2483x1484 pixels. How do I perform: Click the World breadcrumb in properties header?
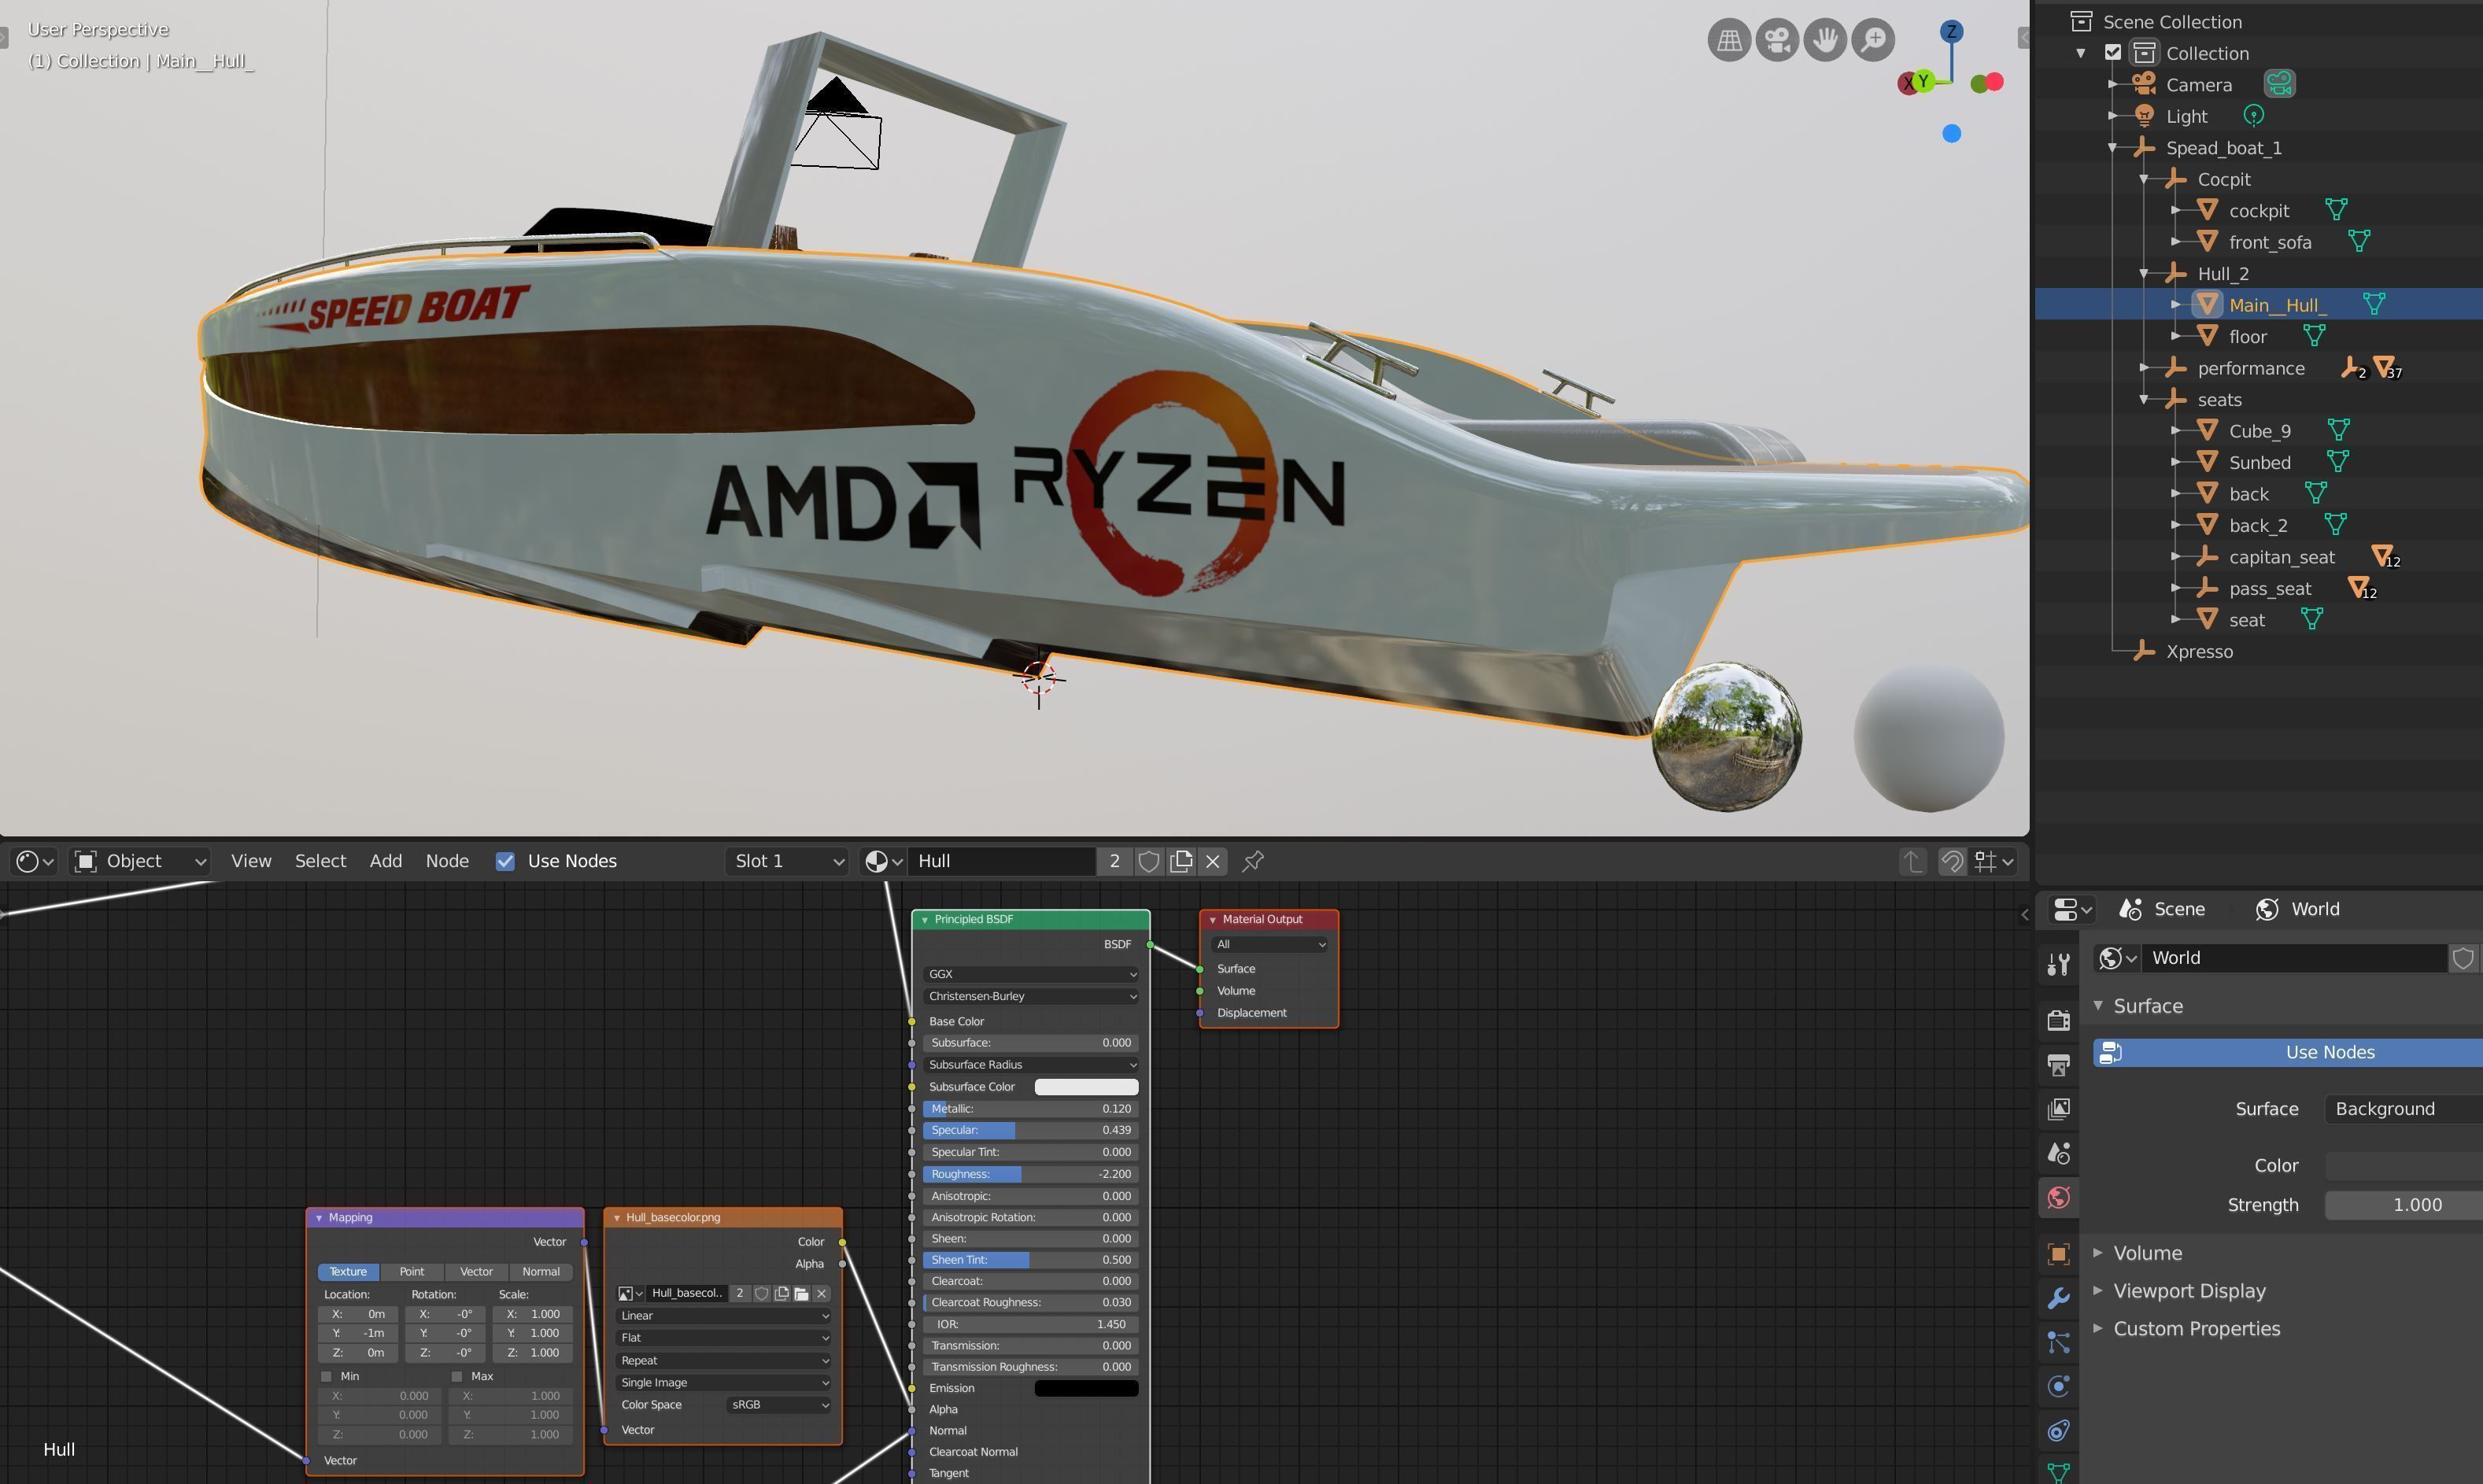(x=2298, y=909)
